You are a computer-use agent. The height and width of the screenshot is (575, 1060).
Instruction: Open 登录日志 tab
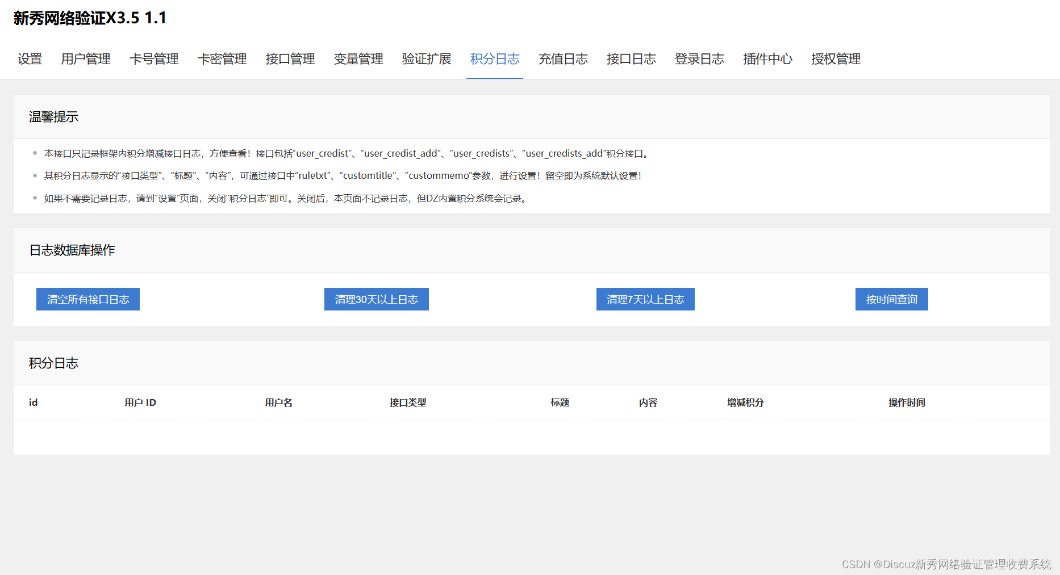(x=699, y=59)
